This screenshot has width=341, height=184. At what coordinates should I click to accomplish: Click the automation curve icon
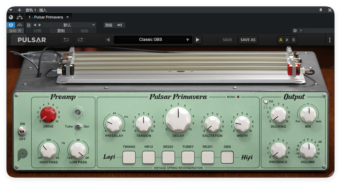point(20,25)
